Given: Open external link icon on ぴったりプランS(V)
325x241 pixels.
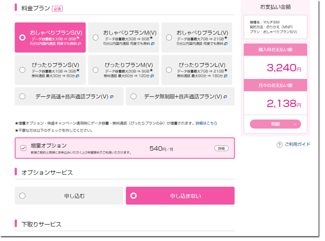Looking at the screenshot, I should [x=77, y=76].
